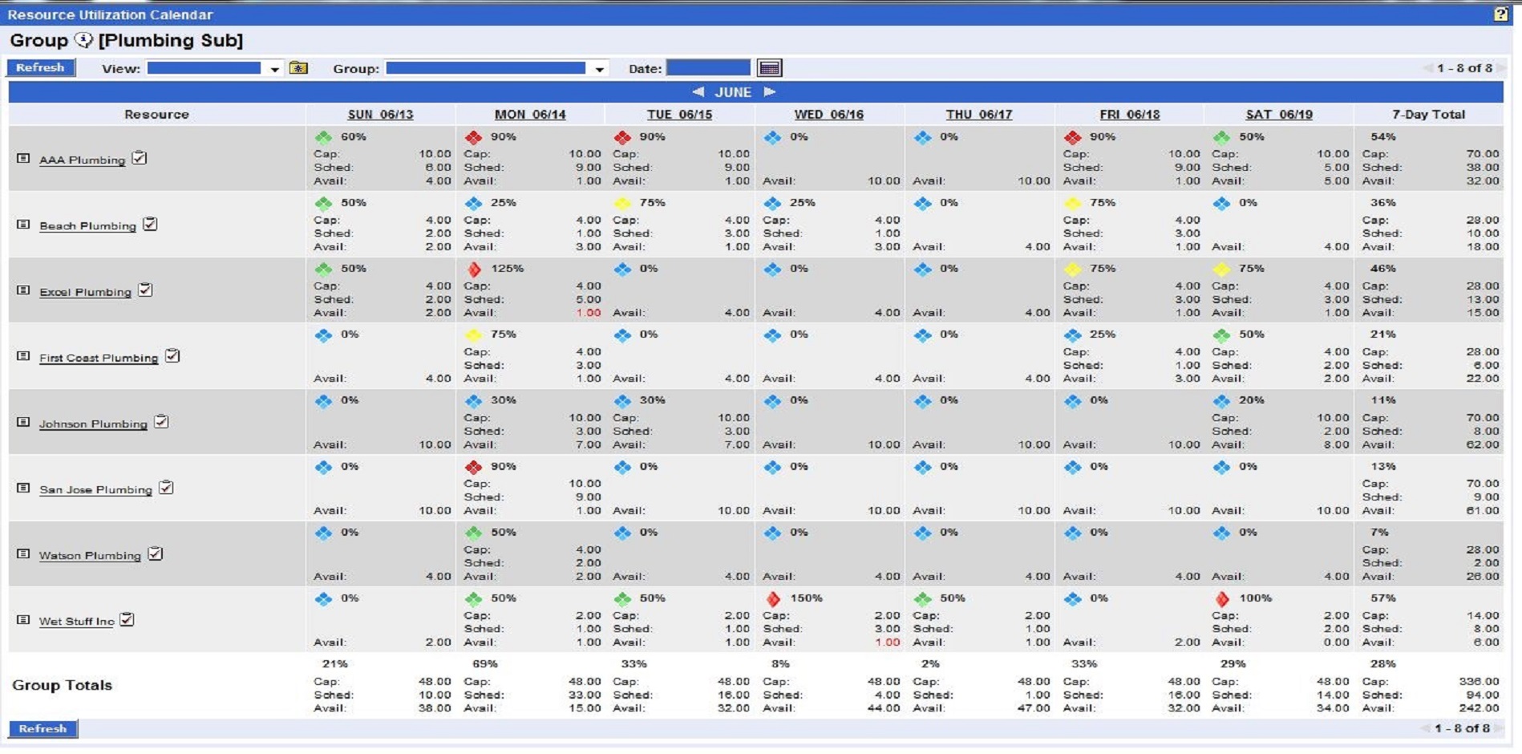Click First Coast Plumbing Saturday 50% green icon
This screenshot has height=754, width=1522.
pyautogui.click(x=1221, y=334)
